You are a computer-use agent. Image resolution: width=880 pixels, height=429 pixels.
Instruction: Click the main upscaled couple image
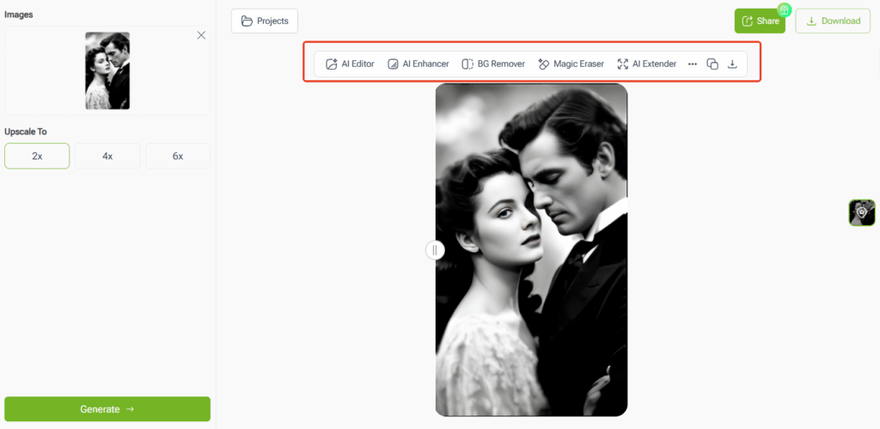pos(531,250)
